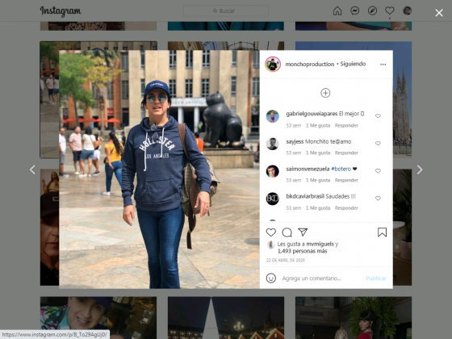This screenshot has width=452, height=339.
Task: Go to previous post with left arrow
Action: pyautogui.click(x=32, y=169)
